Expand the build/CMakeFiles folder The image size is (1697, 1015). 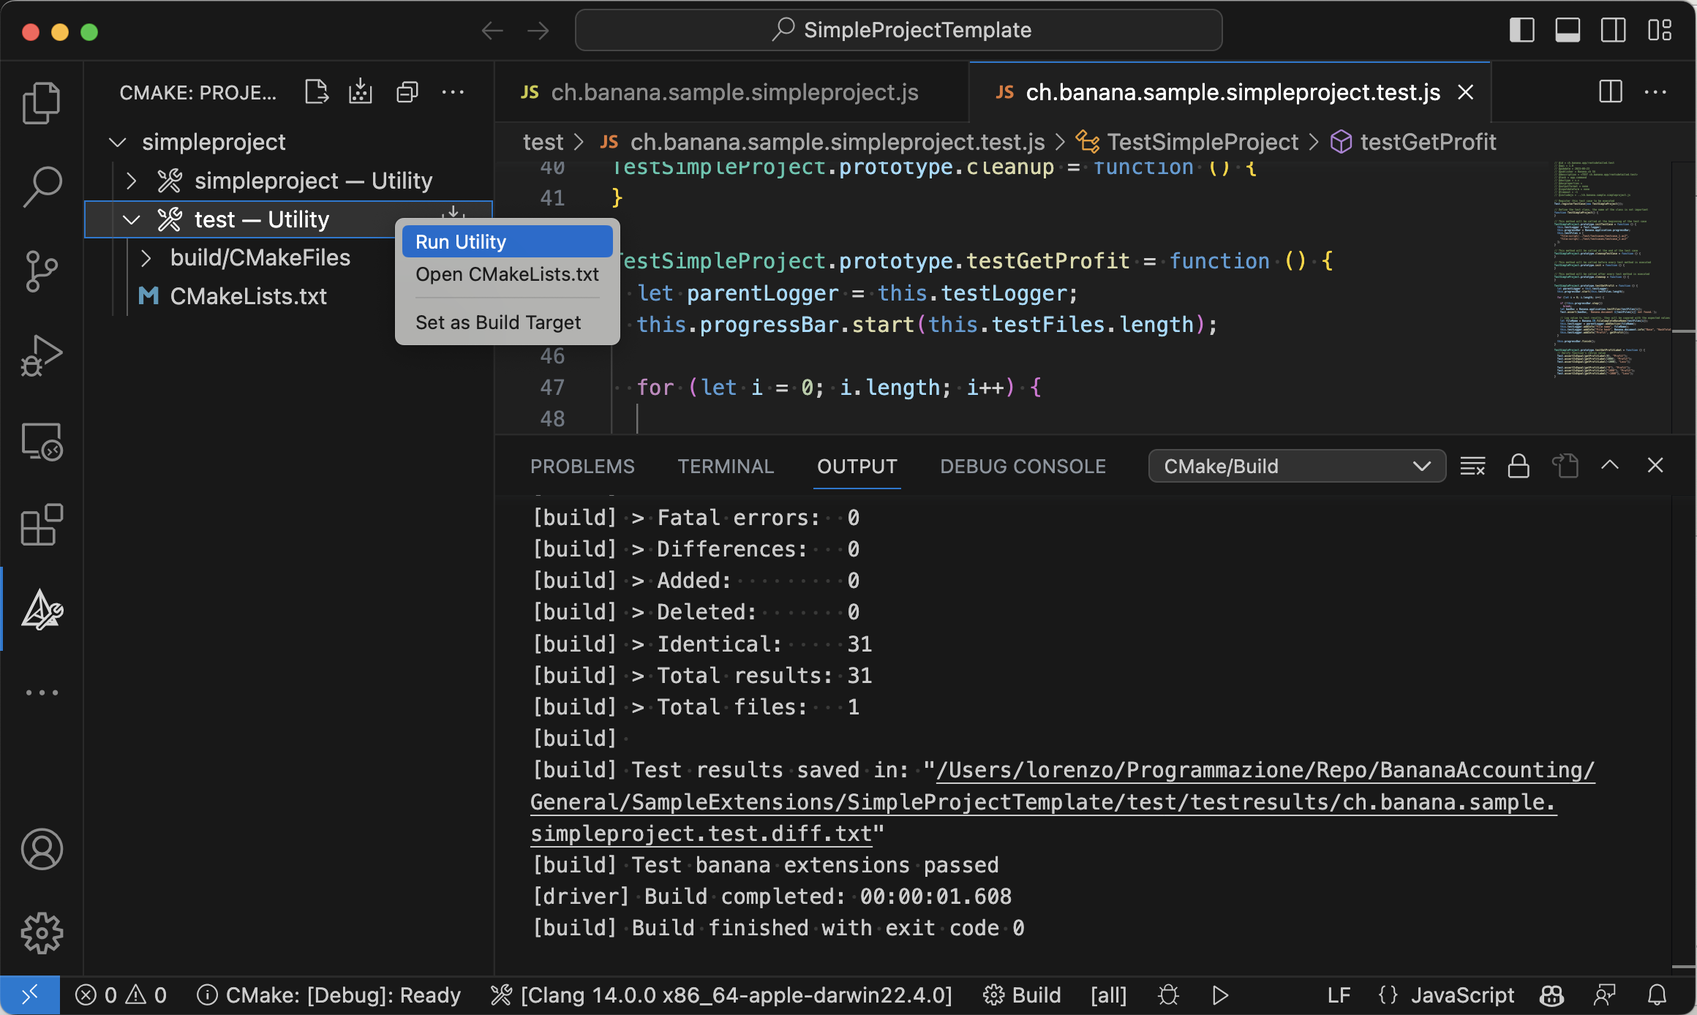(x=146, y=258)
